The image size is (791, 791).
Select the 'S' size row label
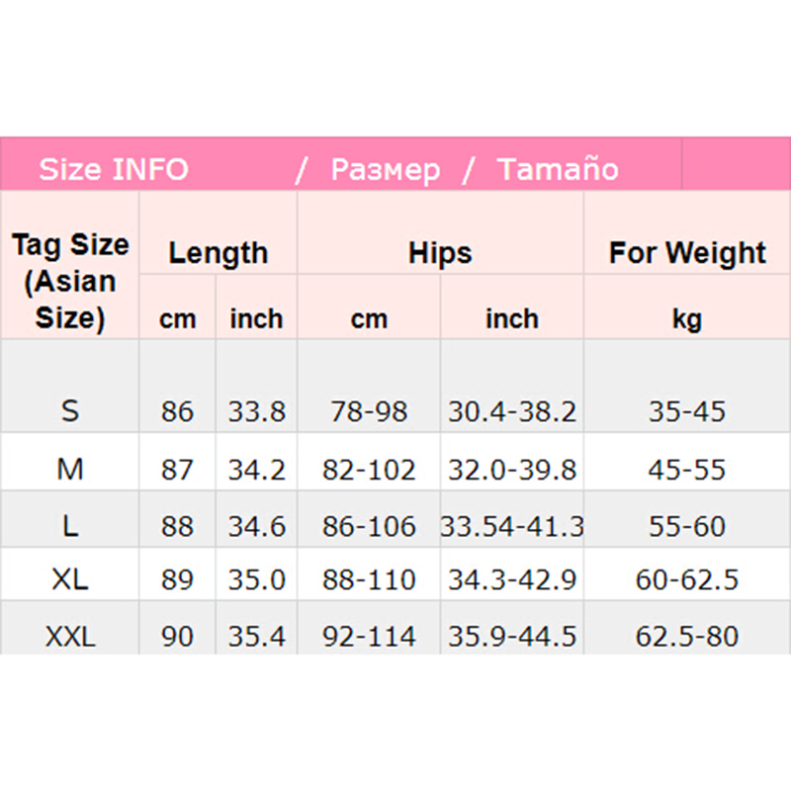(x=70, y=410)
